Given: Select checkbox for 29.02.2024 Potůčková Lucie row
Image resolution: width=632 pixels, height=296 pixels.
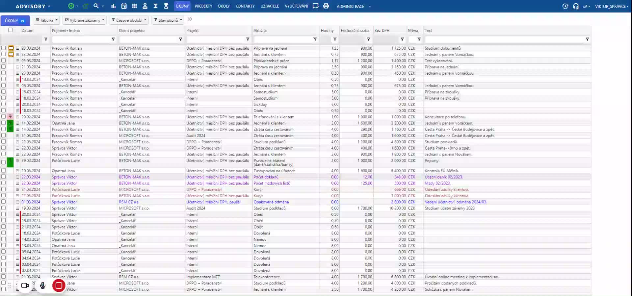Looking at the screenshot, I should pos(4,162).
